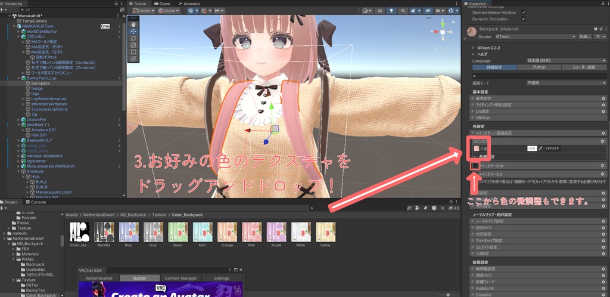
Task: Click the main color texture slot thumbnail
Action: [x=477, y=148]
